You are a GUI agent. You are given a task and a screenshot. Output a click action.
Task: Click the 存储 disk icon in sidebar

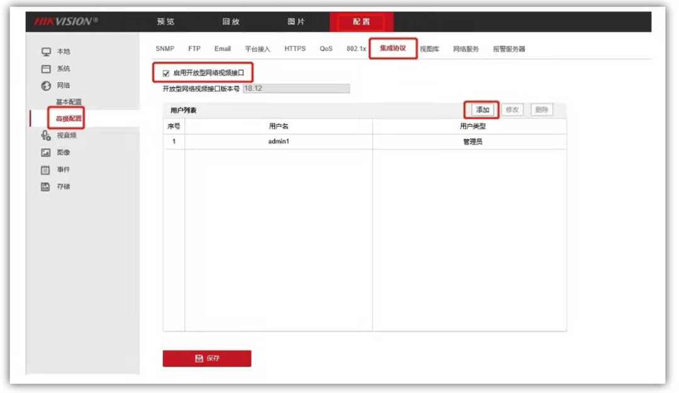pos(45,187)
